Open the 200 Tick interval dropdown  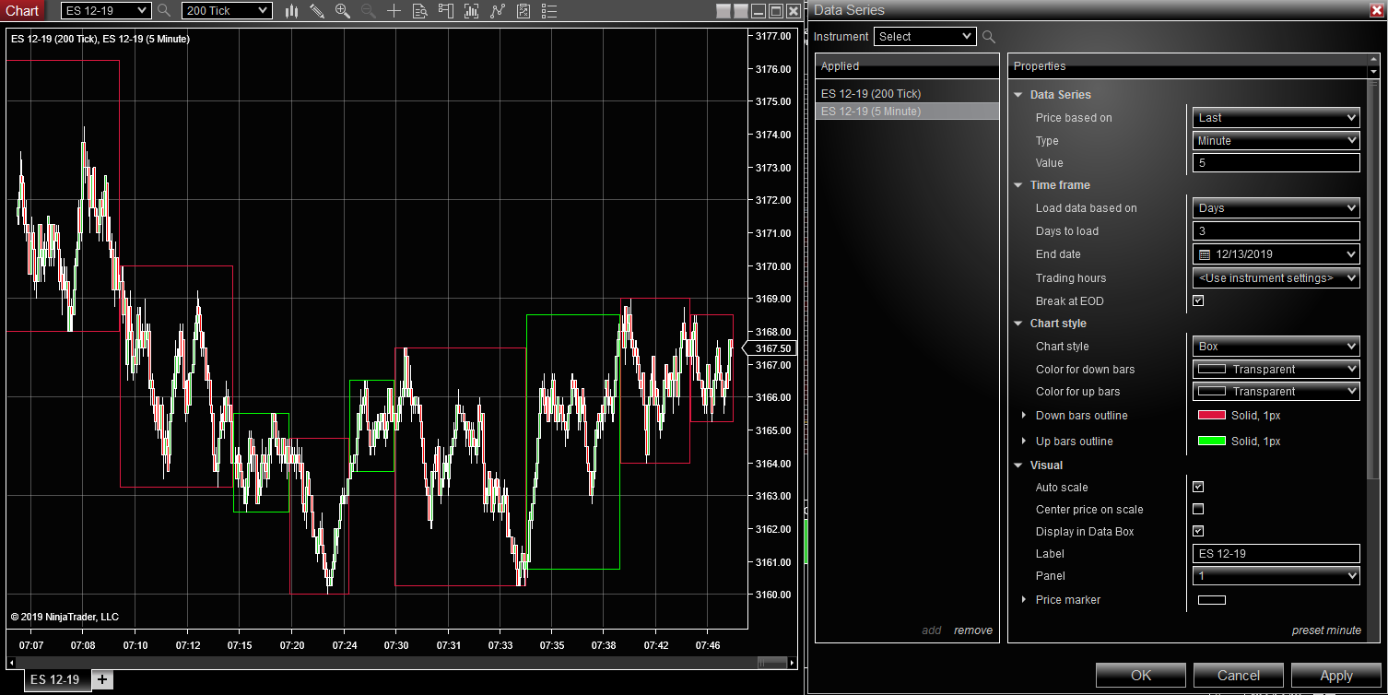227,11
